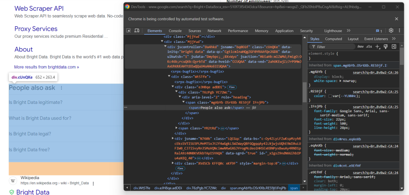Show more Styles sidebar tabs chevron
409x195 pixels.
click(393, 39)
